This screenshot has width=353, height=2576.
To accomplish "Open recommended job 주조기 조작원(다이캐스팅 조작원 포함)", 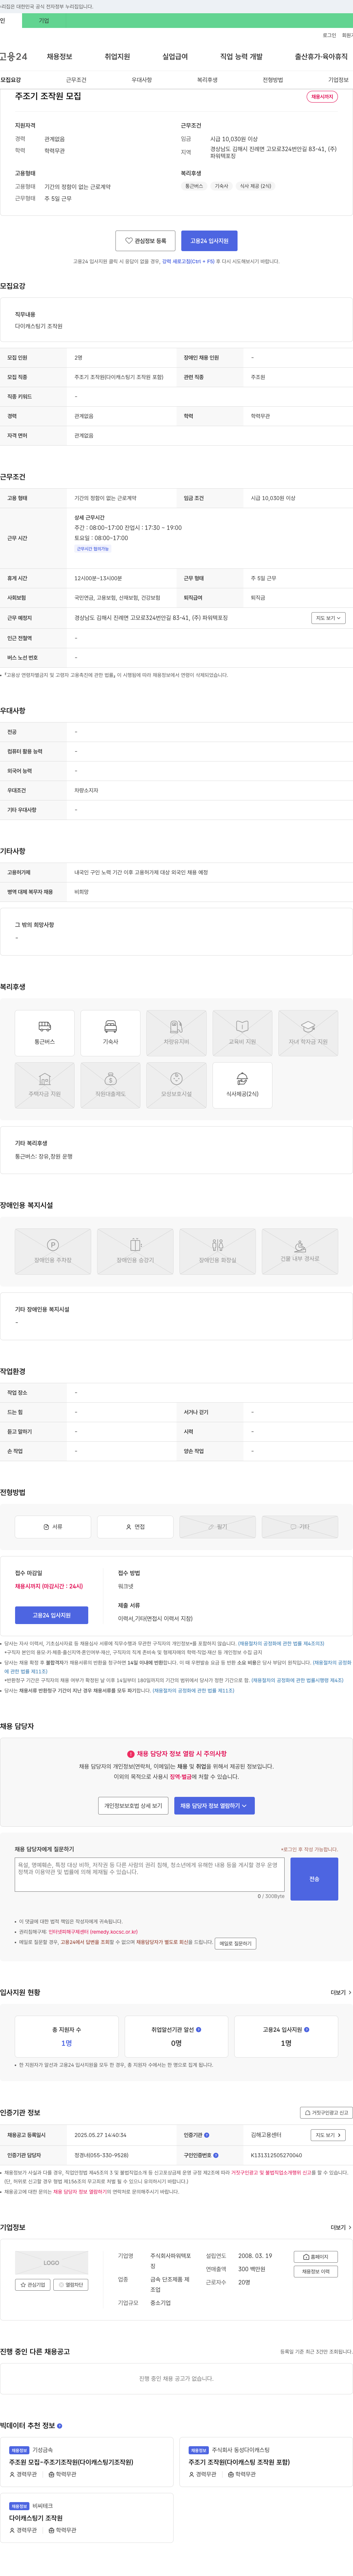I will coord(239,2462).
